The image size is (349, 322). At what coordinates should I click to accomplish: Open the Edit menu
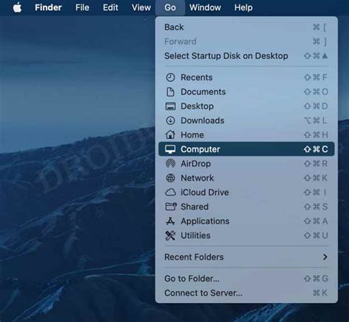click(110, 7)
